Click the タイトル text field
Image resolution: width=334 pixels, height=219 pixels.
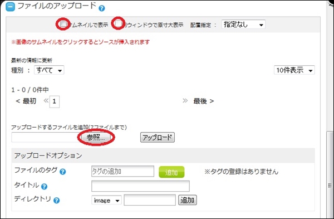pos(140,186)
